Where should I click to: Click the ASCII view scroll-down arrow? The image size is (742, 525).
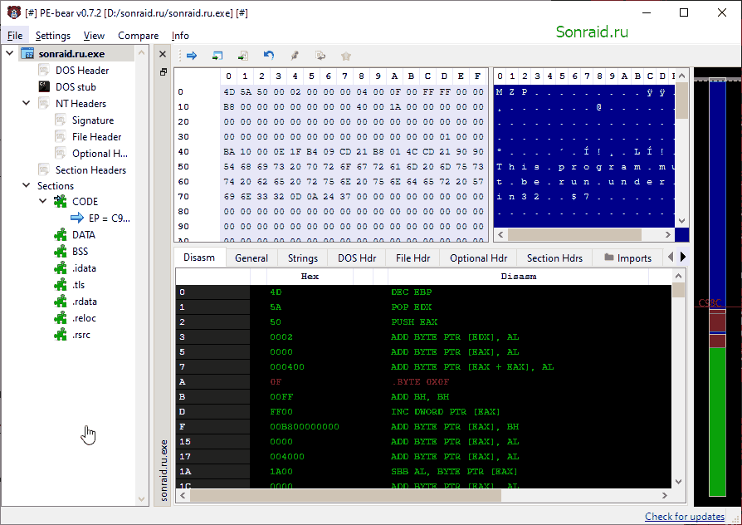click(x=681, y=221)
